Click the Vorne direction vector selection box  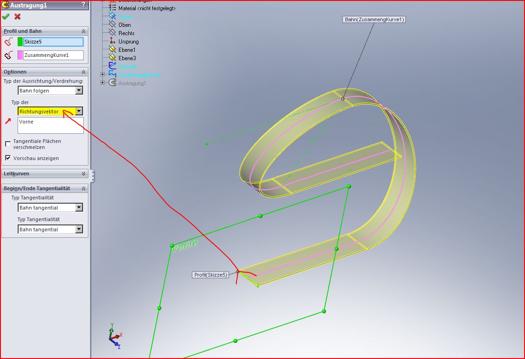tap(50, 125)
